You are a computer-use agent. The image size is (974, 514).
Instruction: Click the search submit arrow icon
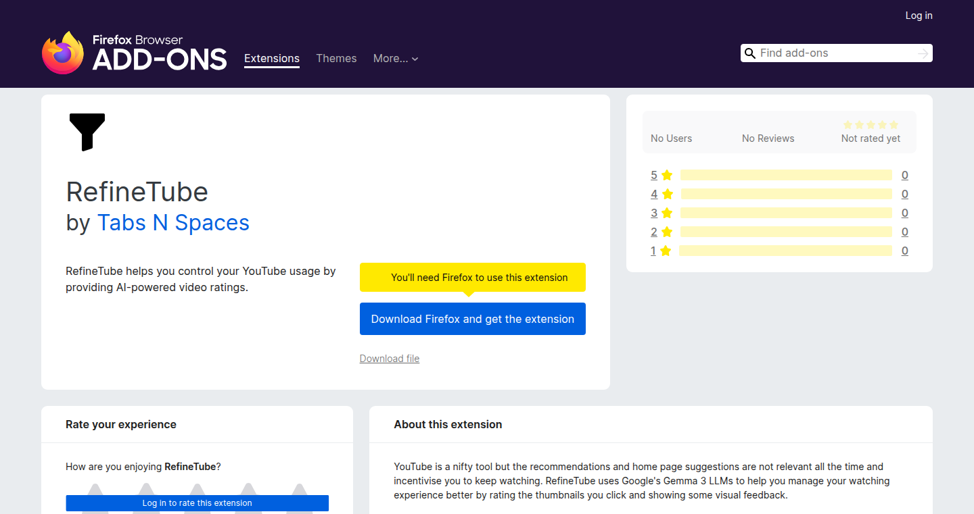tap(923, 53)
